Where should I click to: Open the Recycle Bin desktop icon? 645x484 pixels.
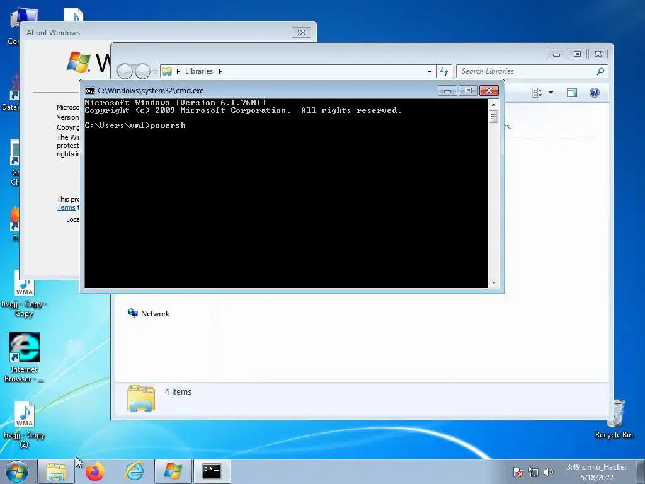tap(614, 419)
